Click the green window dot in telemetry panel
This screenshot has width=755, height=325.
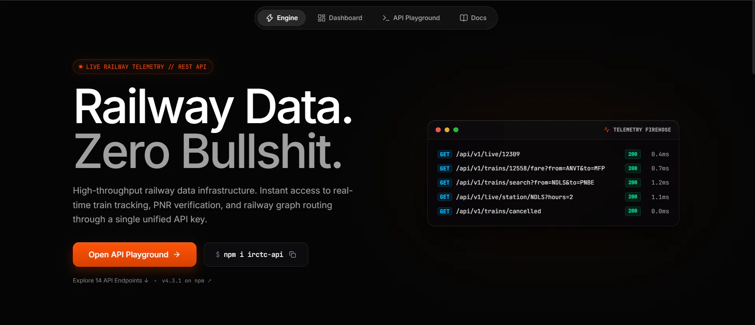pos(456,130)
